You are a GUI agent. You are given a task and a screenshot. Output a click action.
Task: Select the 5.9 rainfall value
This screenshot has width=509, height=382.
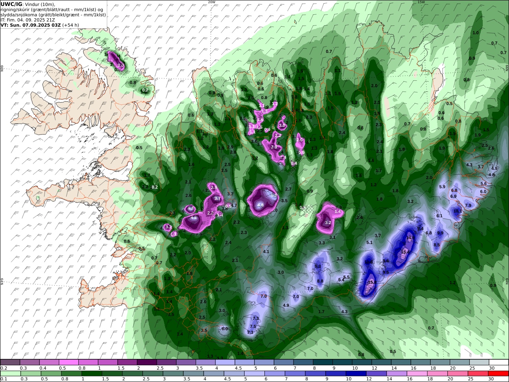[x=442, y=187]
